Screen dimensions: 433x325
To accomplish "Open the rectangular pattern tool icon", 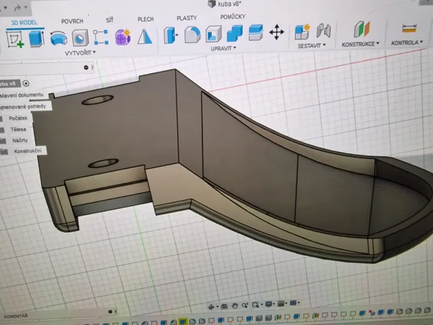I will pyautogui.click(x=101, y=37).
